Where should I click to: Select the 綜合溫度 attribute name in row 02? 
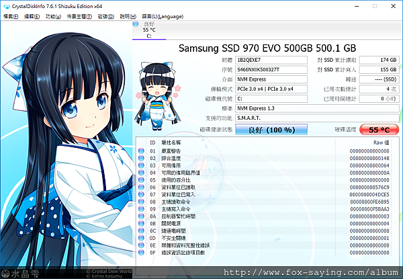pos(171,158)
